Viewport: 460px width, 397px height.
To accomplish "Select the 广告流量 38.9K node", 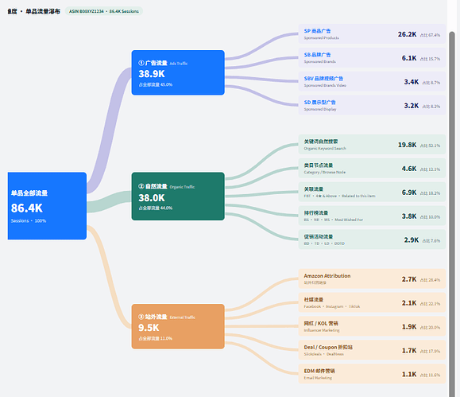I will coord(178,72).
